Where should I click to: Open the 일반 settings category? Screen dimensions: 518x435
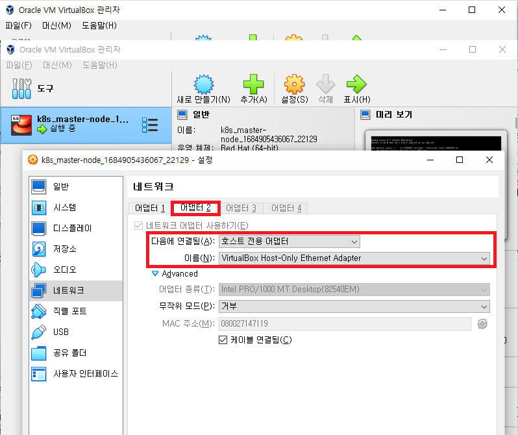tap(76, 186)
